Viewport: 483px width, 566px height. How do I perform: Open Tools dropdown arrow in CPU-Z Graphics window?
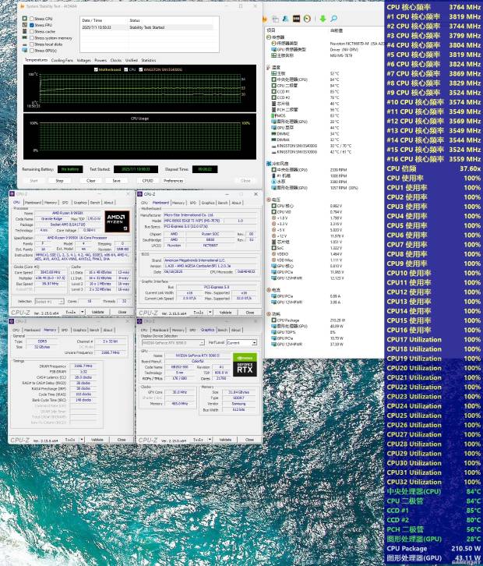[210, 440]
